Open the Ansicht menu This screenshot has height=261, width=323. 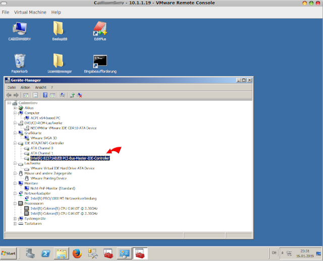click(40, 87)
